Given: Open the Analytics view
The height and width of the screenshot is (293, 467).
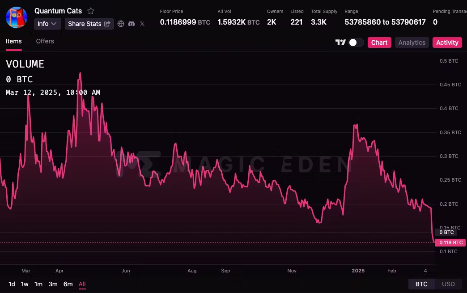Looking at the screenshot, I should (412, 42).
